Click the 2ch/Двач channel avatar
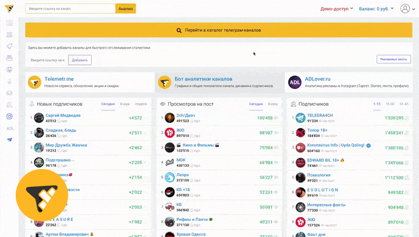Screen dimensions: 419x237 tap(169, 118)
